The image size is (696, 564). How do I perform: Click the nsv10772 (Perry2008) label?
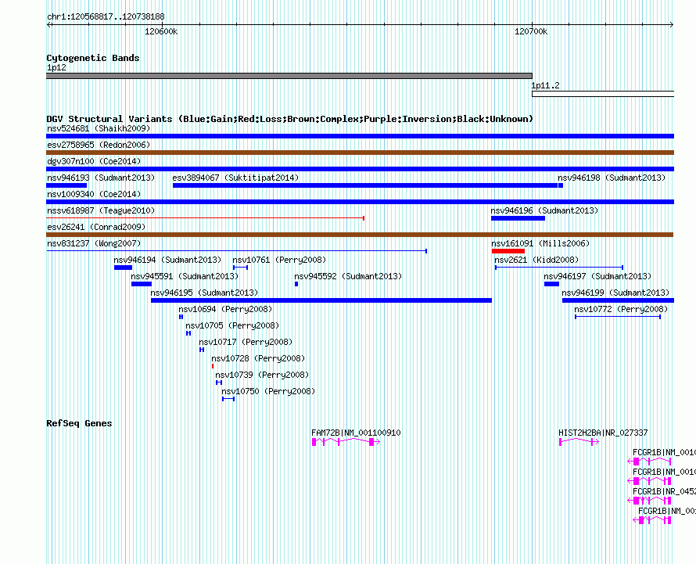coord(621,310)
